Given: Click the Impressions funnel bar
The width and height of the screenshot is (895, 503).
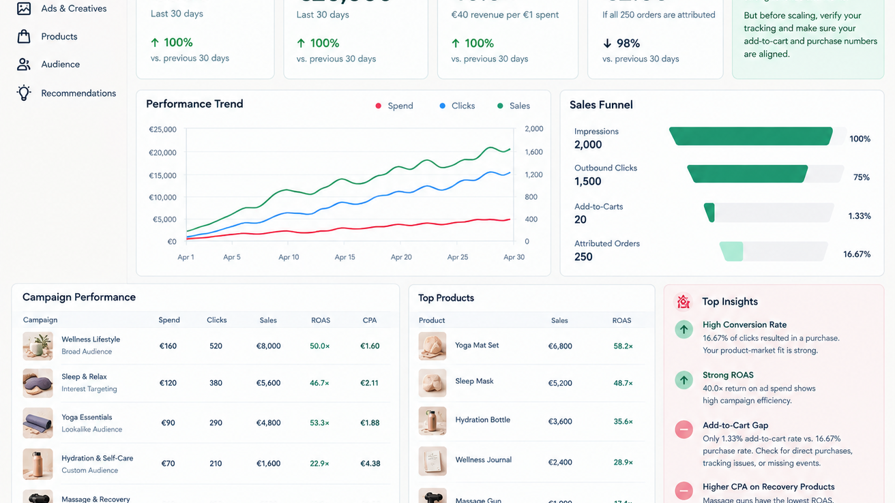Looking at the screenshot, I should [750, 136].
